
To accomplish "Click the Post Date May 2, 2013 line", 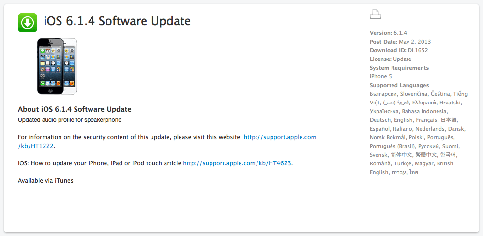I will pos(400,42).
